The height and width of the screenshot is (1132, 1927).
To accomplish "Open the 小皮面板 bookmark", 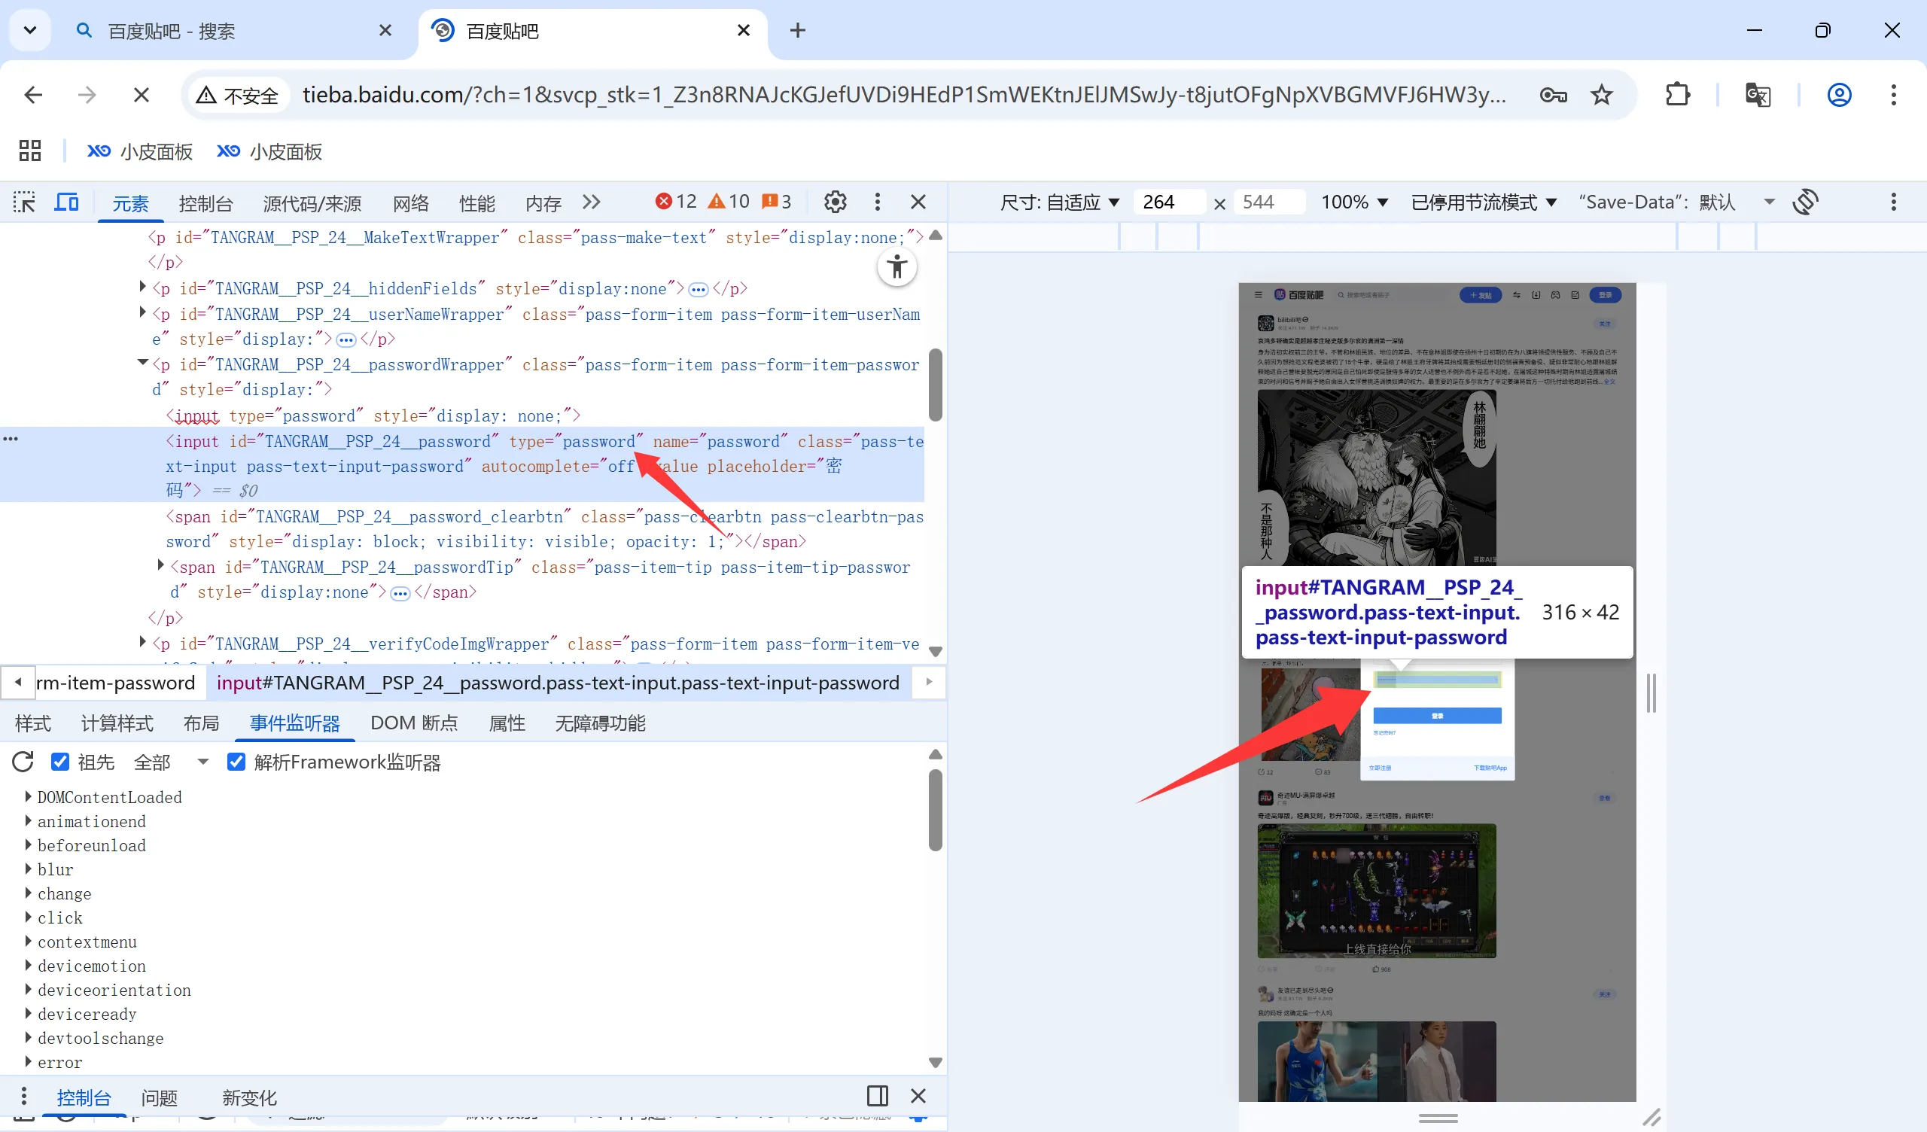I will click(141, 151).
